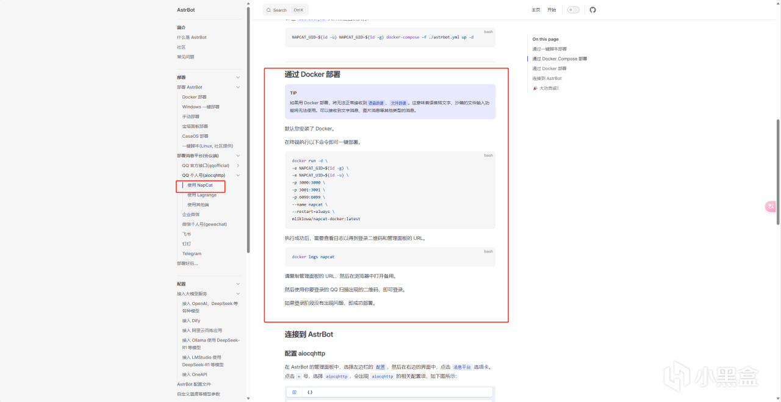Expand QQ 官方接口(qqofficial) chevron
Viewport: 781px width, 402px height.
coord(238,165)
